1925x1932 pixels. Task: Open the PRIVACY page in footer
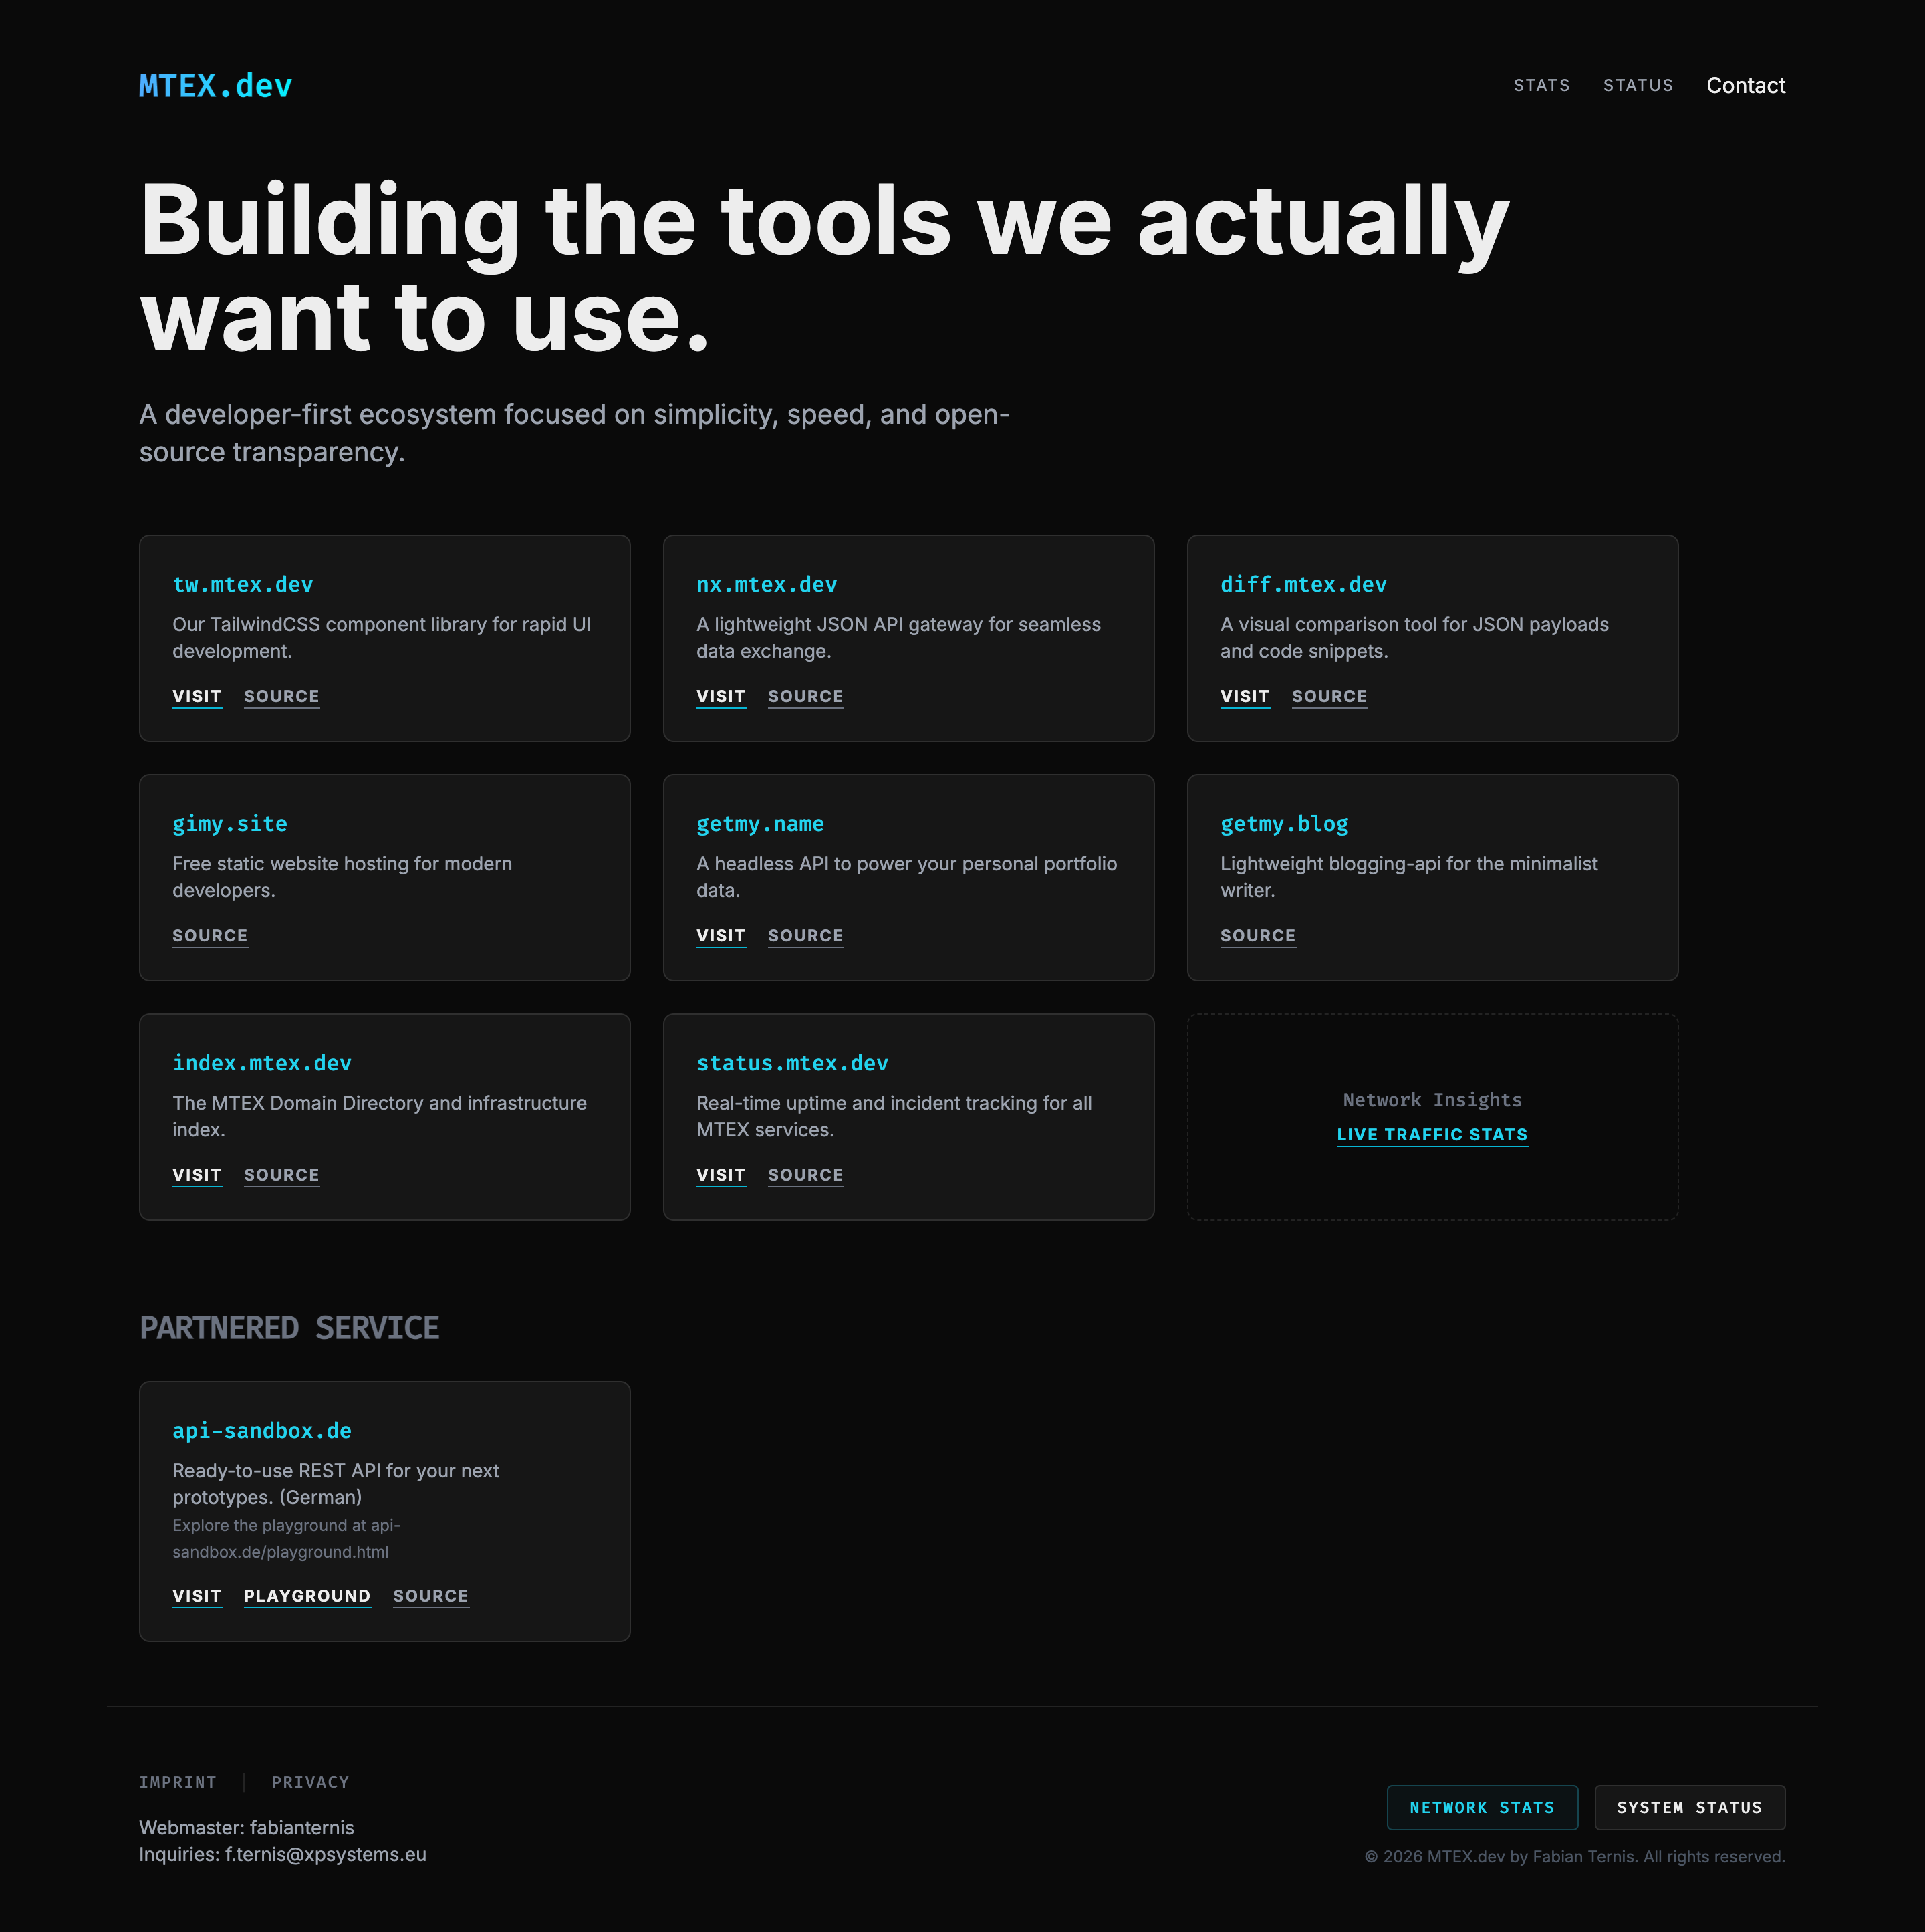click(310, 1781)
